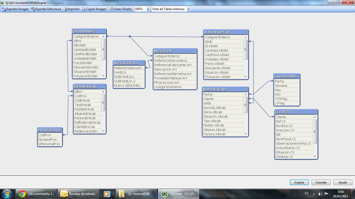The width and height of the screenshot is (355, 199).
Task: Click the Cancelar button
Action: 321,182
